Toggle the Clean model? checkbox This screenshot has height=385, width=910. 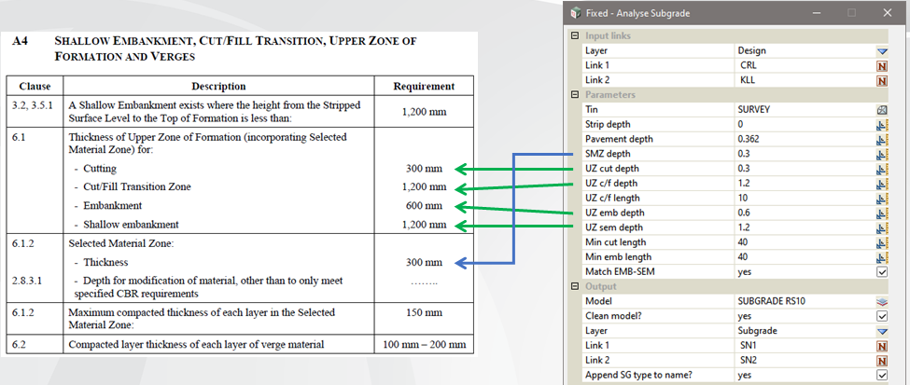click(x=881, y=316)
